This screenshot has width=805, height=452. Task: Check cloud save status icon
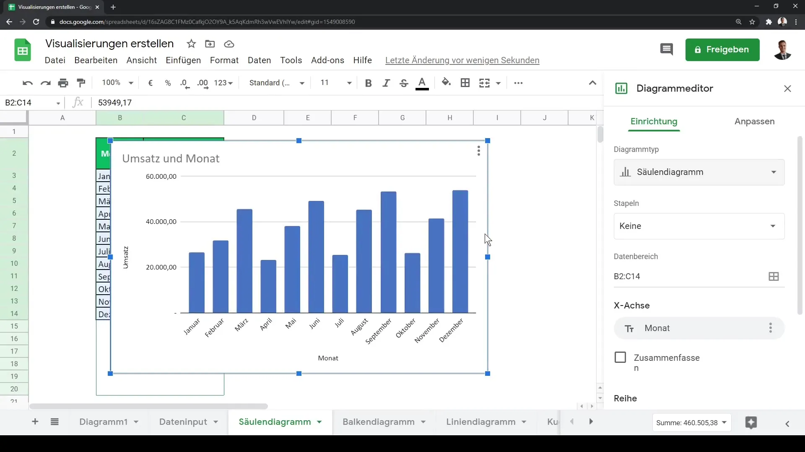(229, 44)
